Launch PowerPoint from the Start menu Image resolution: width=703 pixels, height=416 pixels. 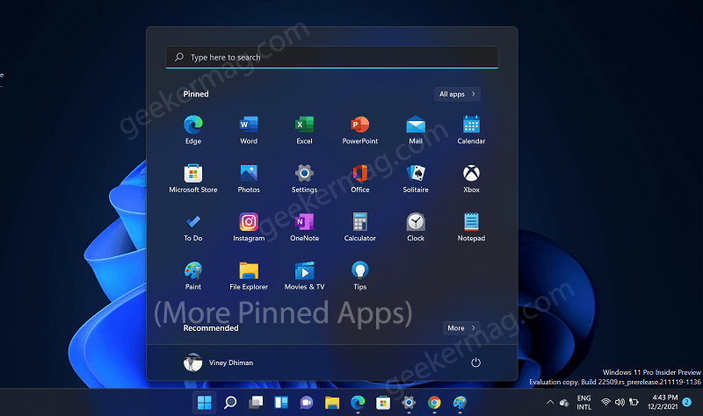360,129
